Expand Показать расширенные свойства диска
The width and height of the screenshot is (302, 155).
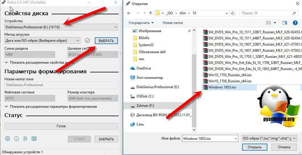click(39, 62)
